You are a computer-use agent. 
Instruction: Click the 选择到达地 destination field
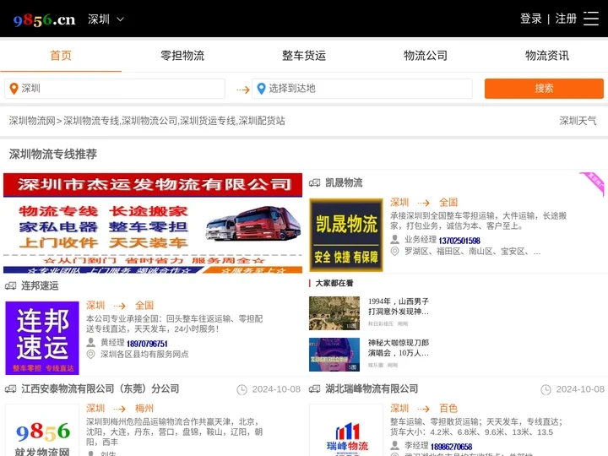[362, 89]
